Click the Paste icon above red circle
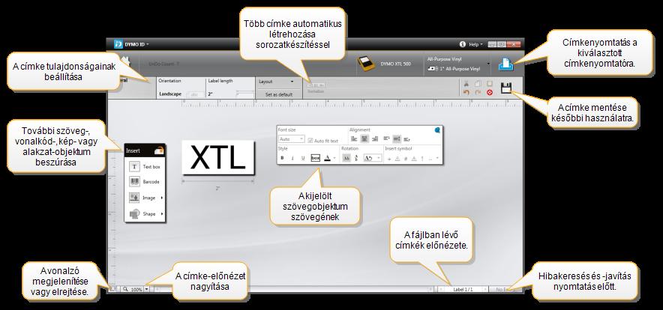663x310 pixels. (490, 84)
